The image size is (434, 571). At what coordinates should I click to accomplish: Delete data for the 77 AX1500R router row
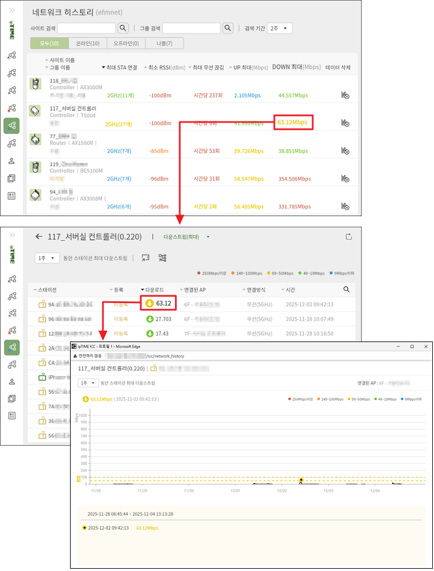(345, 151)
